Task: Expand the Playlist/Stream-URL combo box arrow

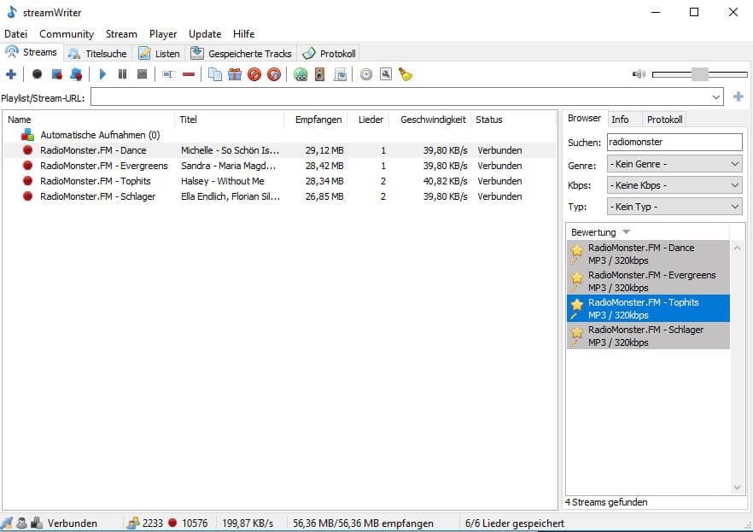Action: click(x=715, y=97)
